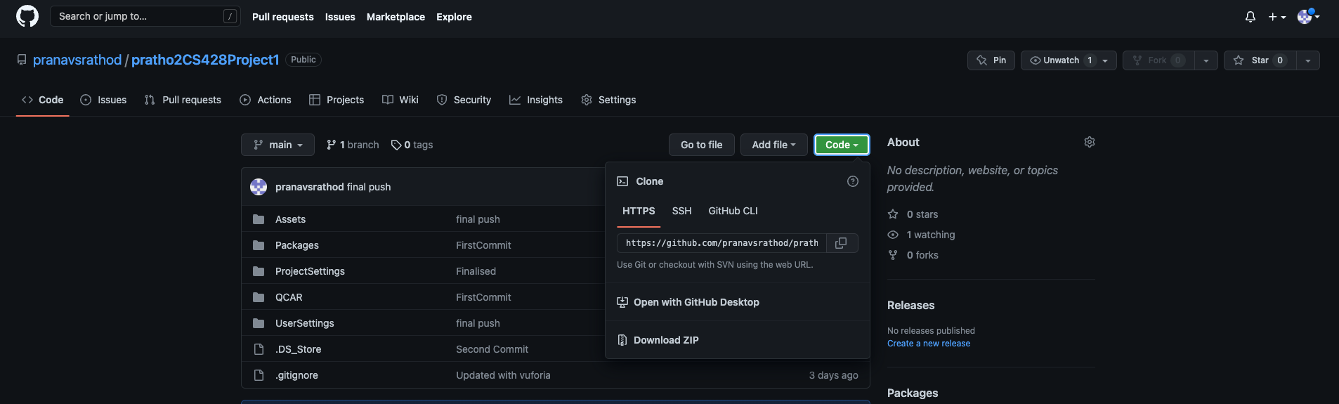Open pratho2CS428Project1 repository link
The image size is (1339, 404).
pos(205,60)
